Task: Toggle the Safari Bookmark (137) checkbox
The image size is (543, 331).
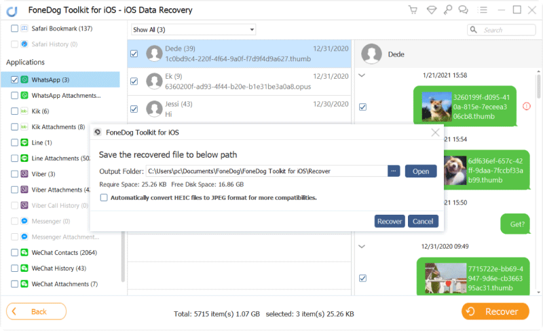Action: coord(14,29)
